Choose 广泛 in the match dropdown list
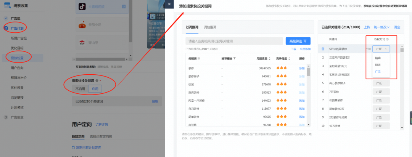Screen dimensions: 412x157 [377, 71]
